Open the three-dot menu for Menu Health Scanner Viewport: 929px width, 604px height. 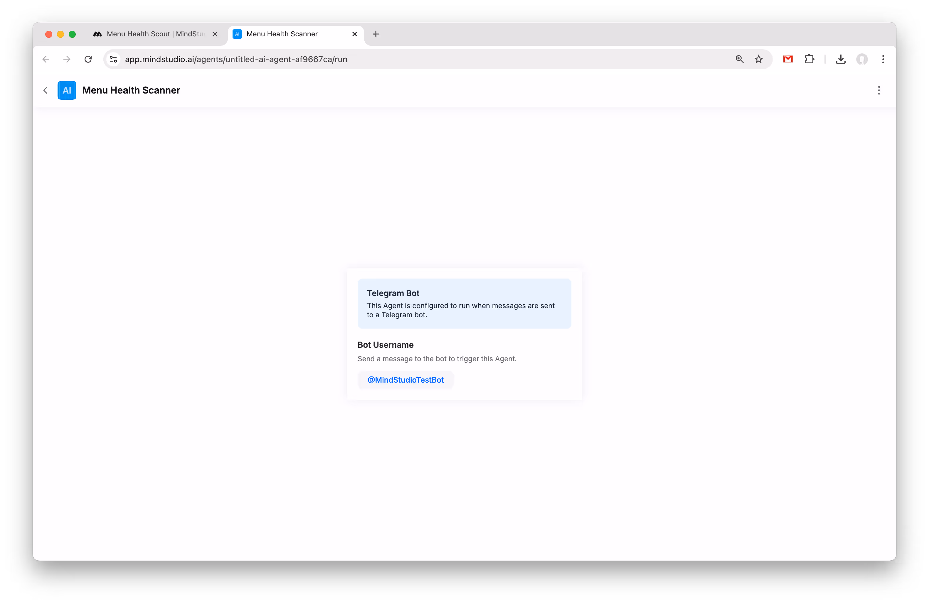click(x=879, y=90)
